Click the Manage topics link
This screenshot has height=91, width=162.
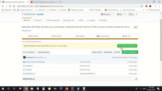pyautogui.click(x=26, y=31)
